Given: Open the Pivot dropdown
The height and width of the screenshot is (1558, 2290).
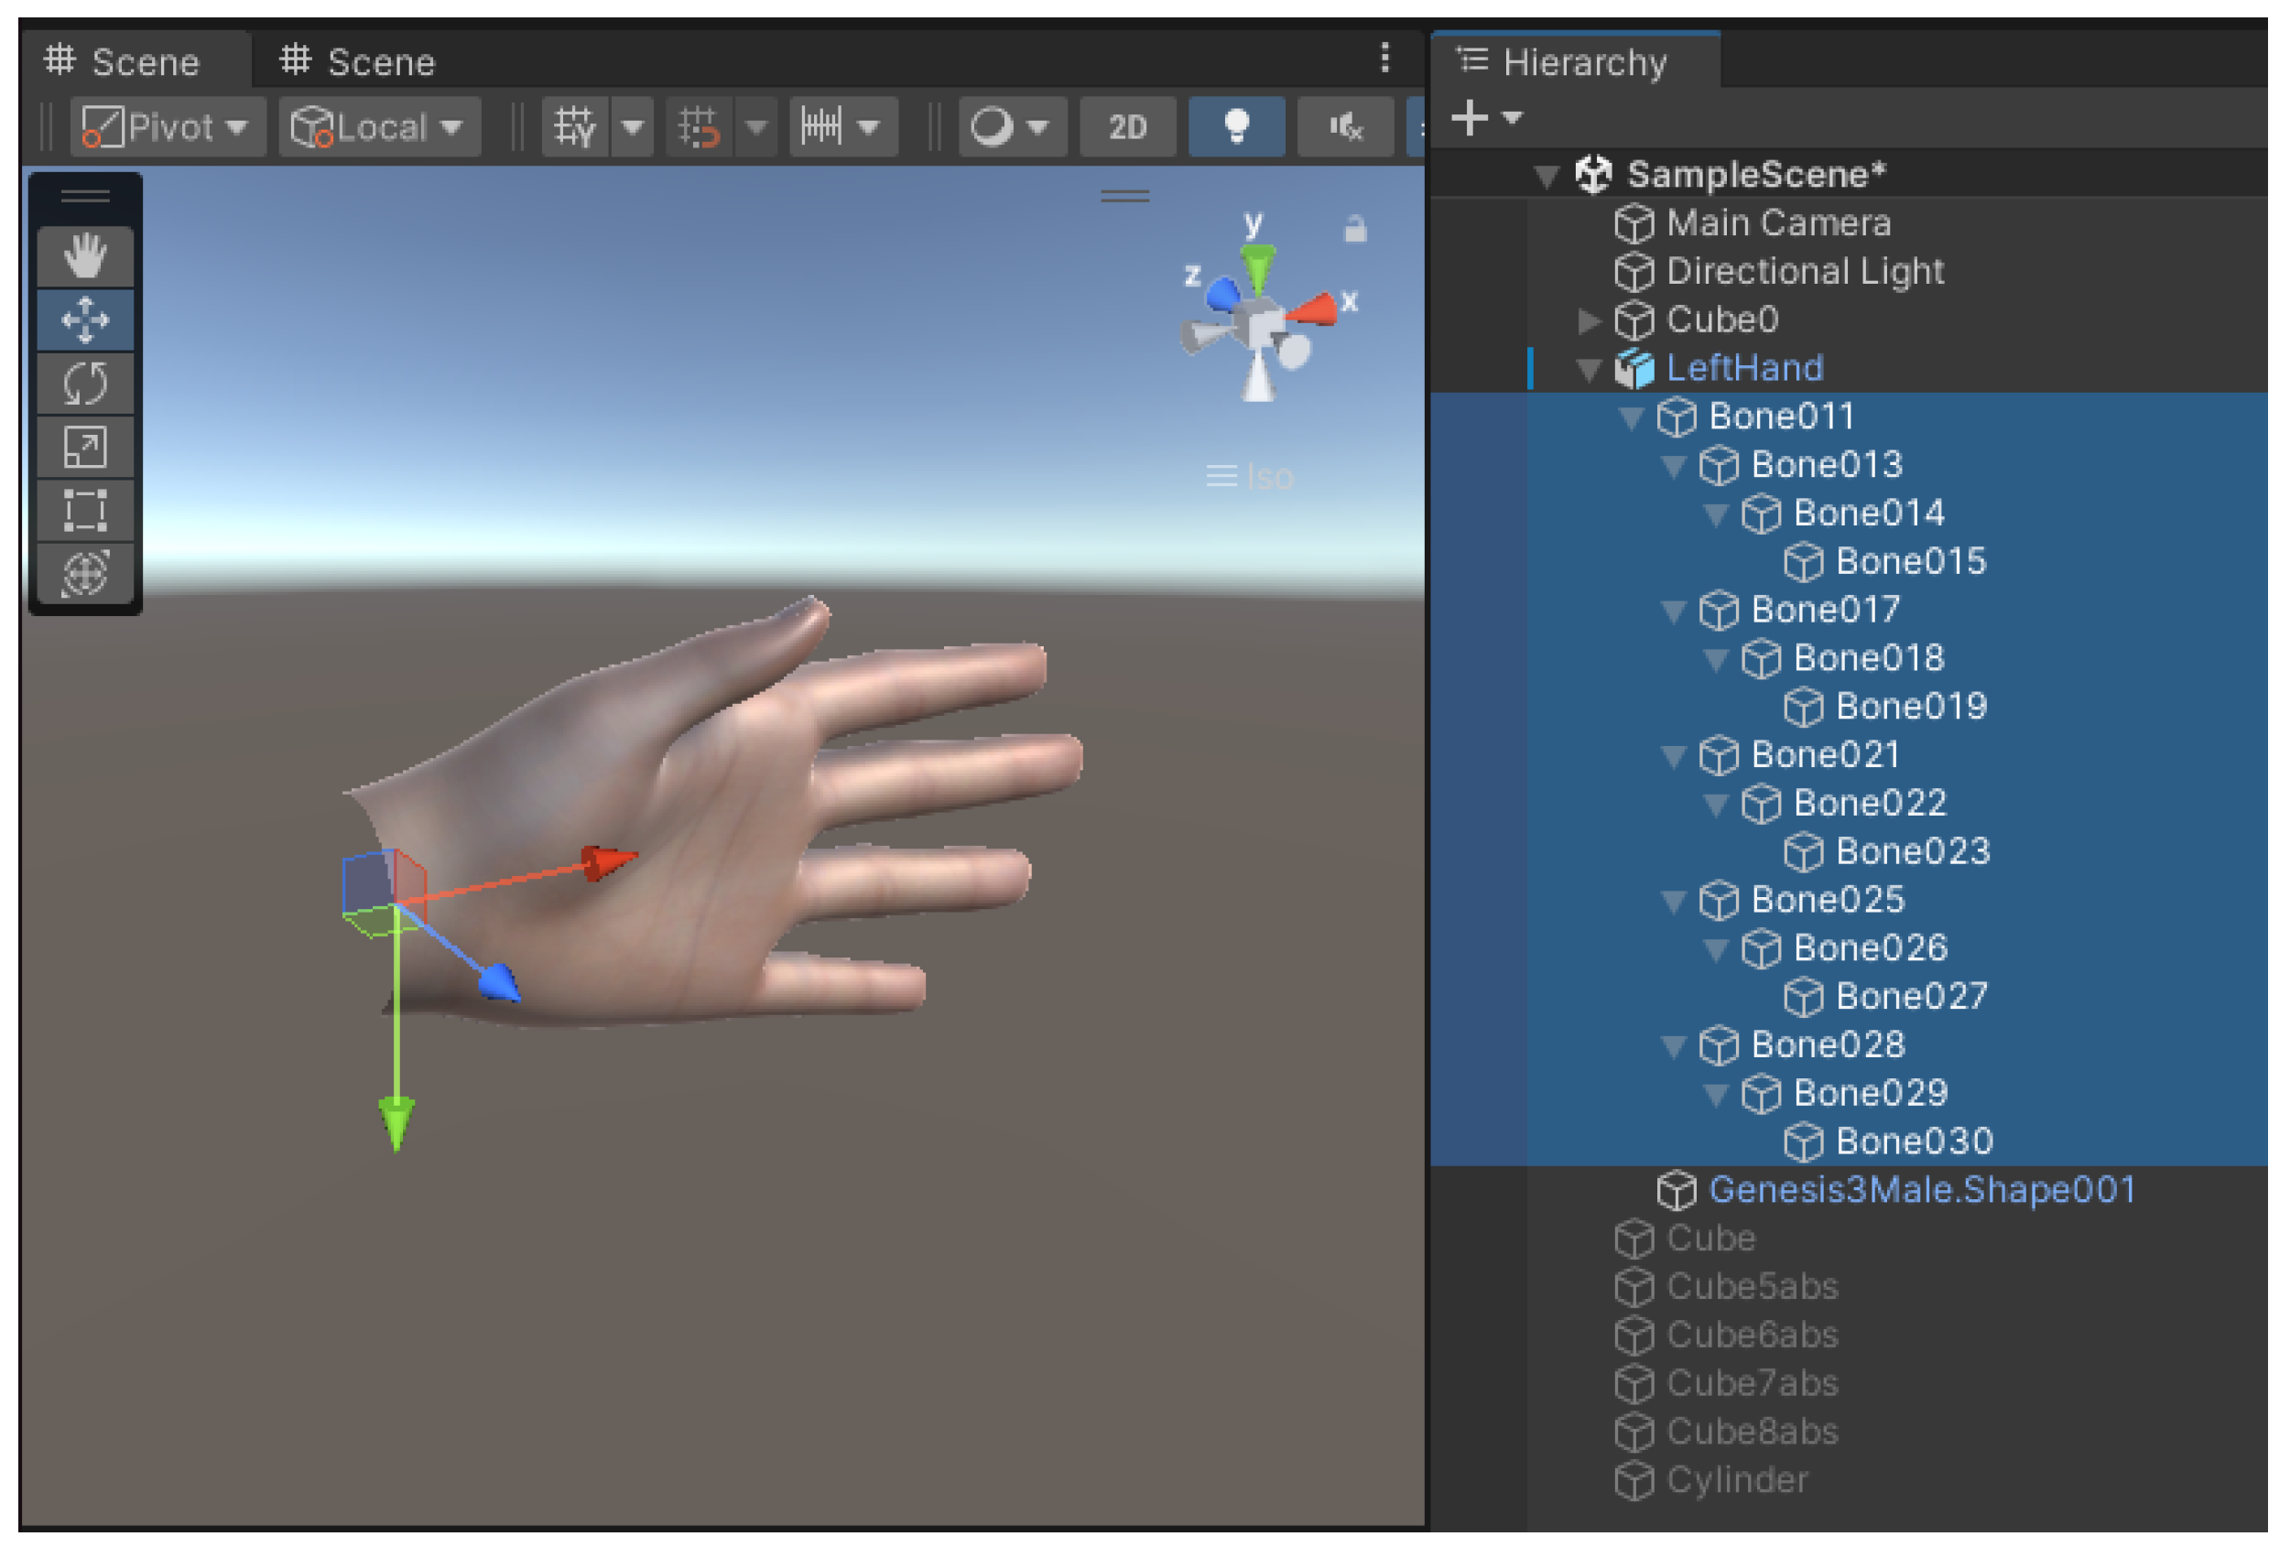Looking at the screenshot, I should click(168, 127).
